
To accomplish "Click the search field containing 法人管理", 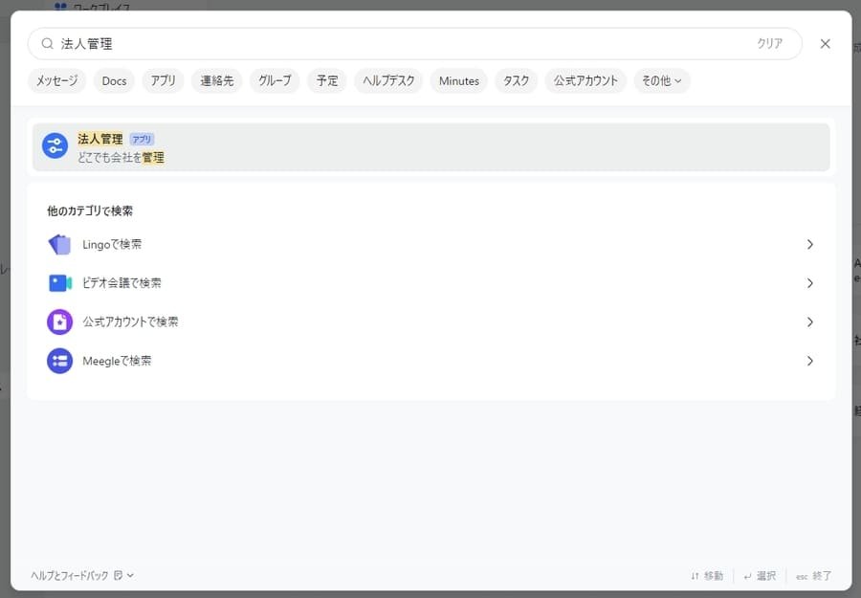I will (x=402, y=44).
